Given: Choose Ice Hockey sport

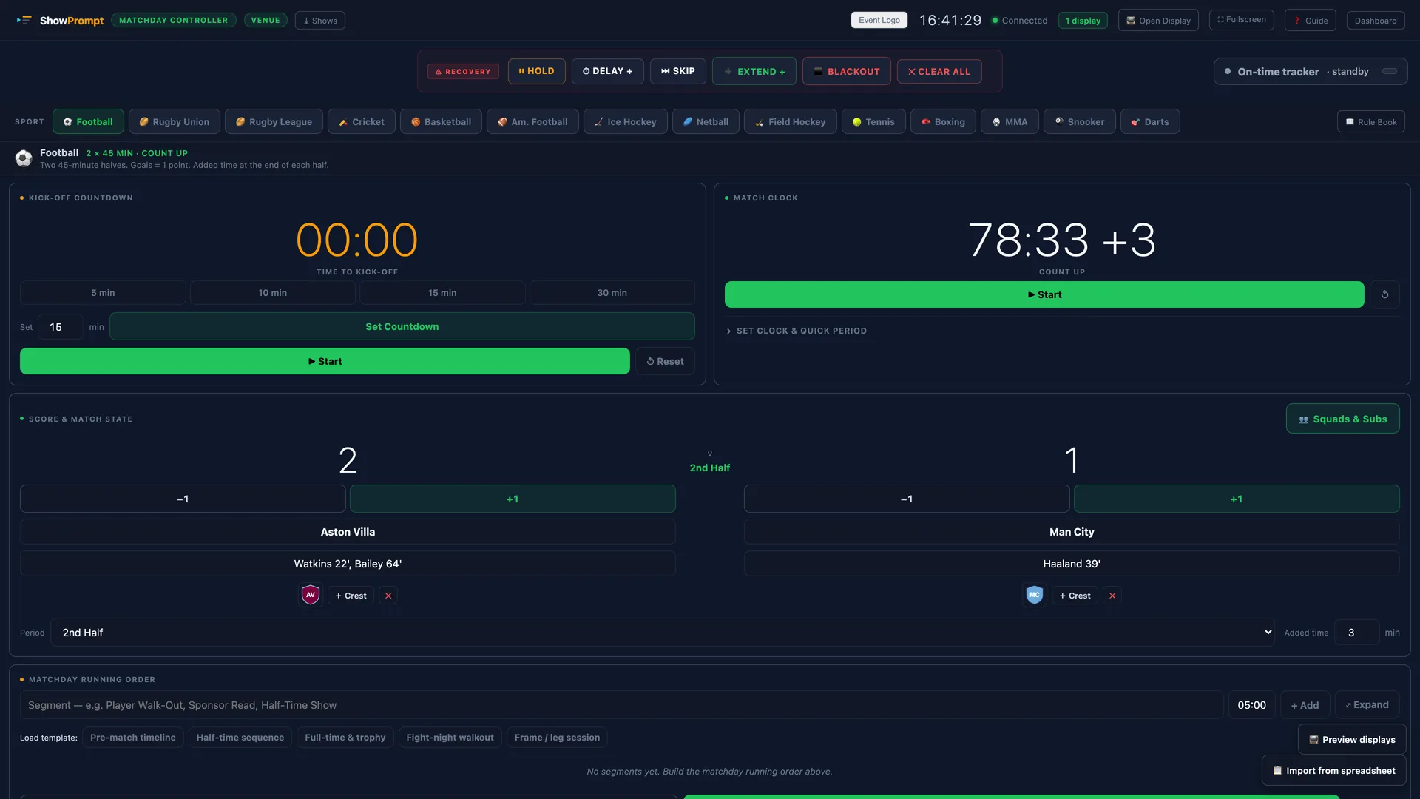Looking at the screenshot, I should (x=625, y=122).
